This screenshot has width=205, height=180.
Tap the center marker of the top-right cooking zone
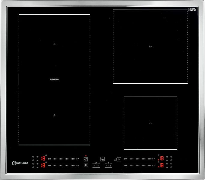pos(150,46)
